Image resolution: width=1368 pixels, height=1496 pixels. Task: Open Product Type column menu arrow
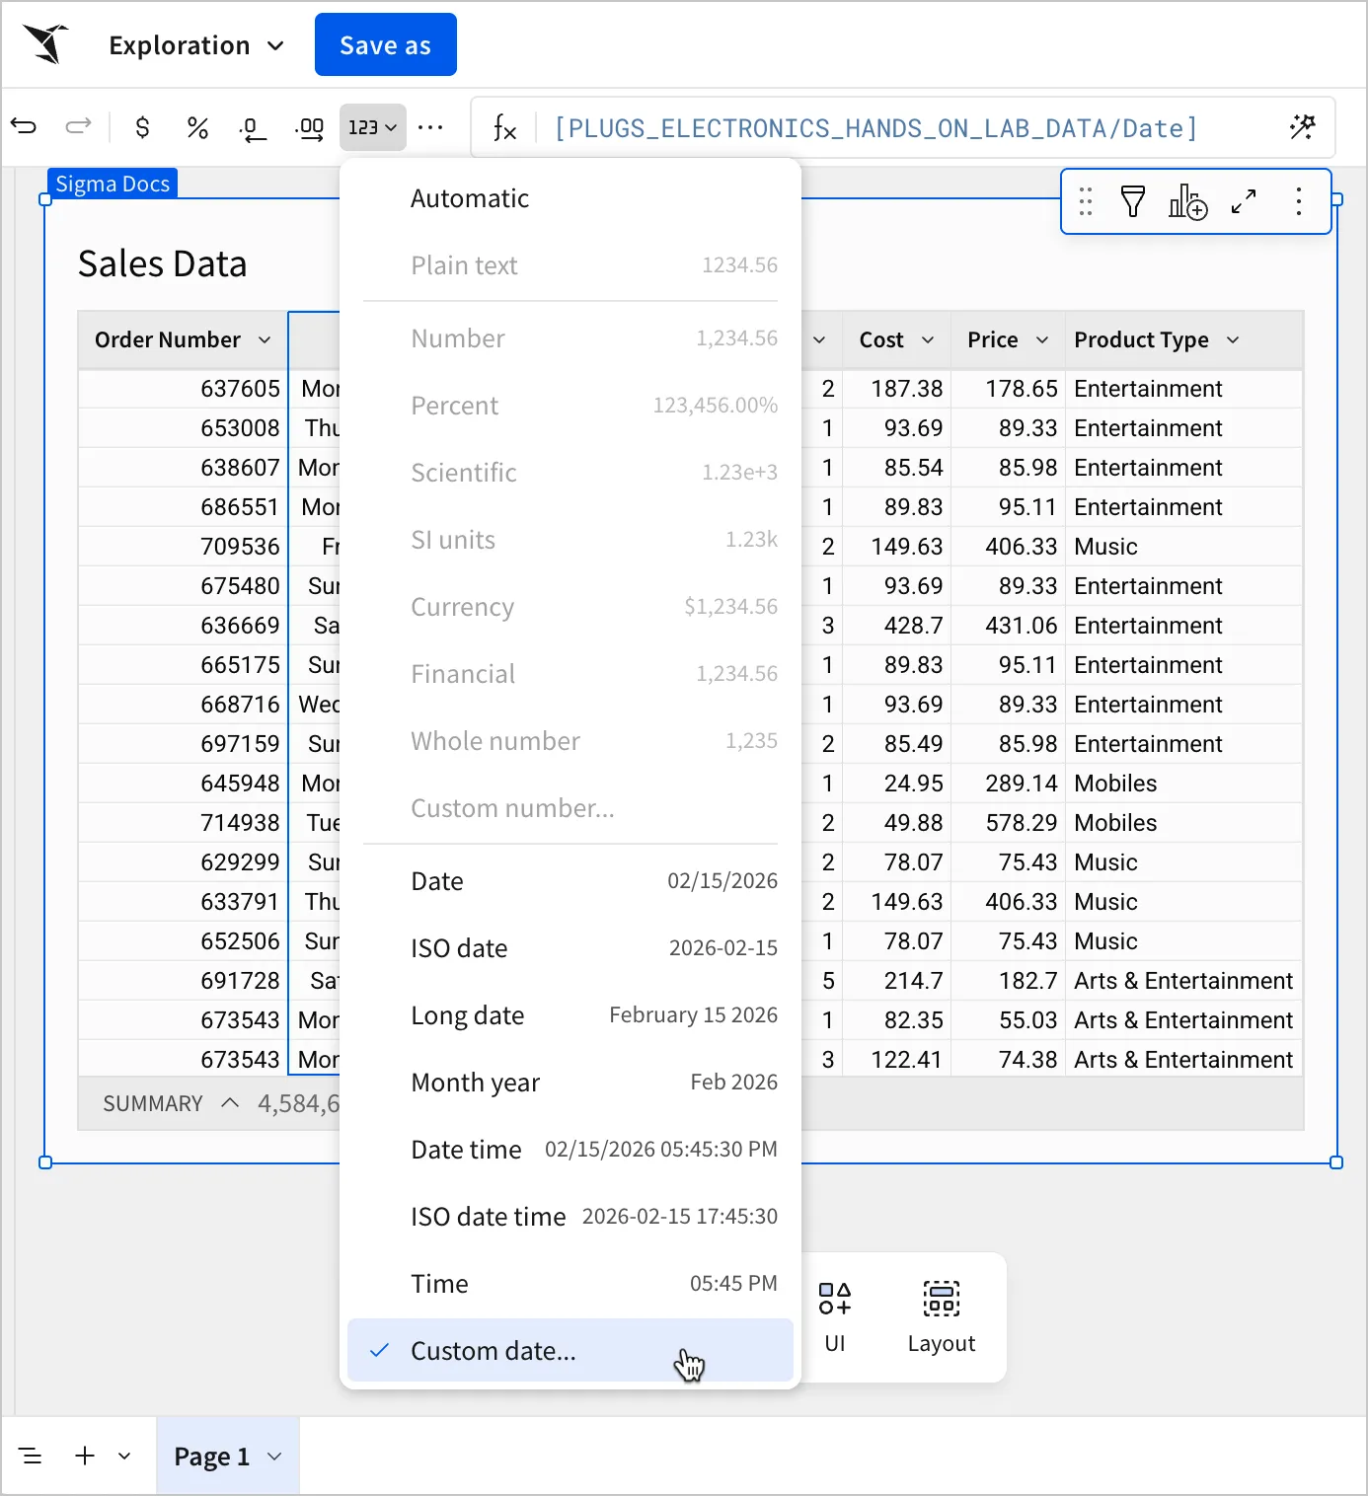tap(1233, 339)
